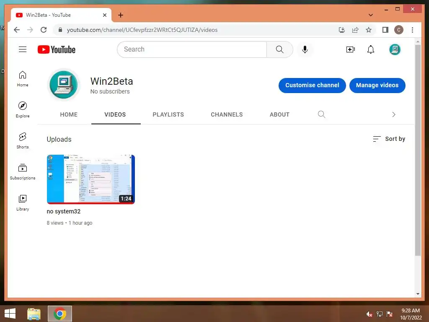The width and height of the screenshot is (429, 322).
Task: Switch to the CHANNELS tab
Action: [x=227, y=114]
